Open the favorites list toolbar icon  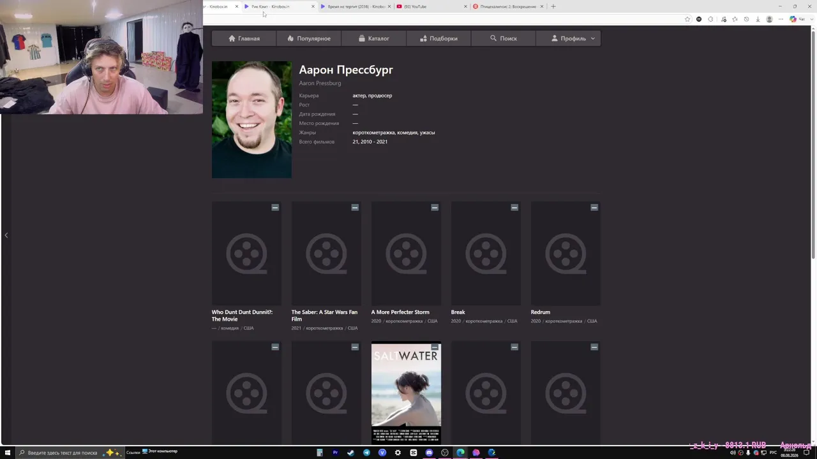click(x=735, y=19)
